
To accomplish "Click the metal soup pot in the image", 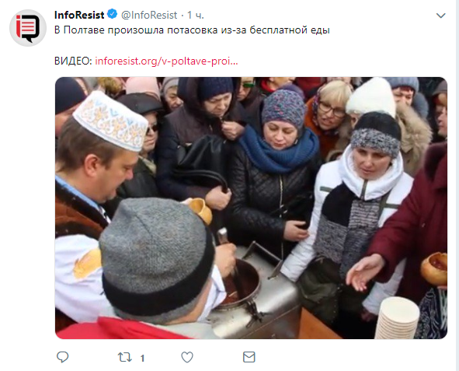I will coord(255,293).
